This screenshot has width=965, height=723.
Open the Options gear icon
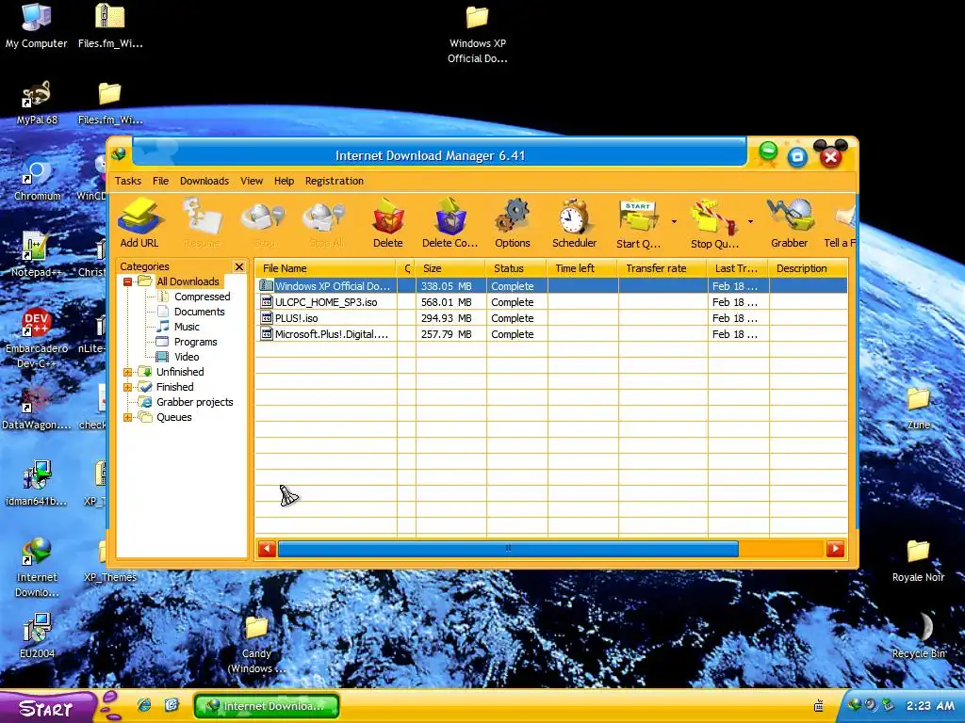tap(512, 222)
